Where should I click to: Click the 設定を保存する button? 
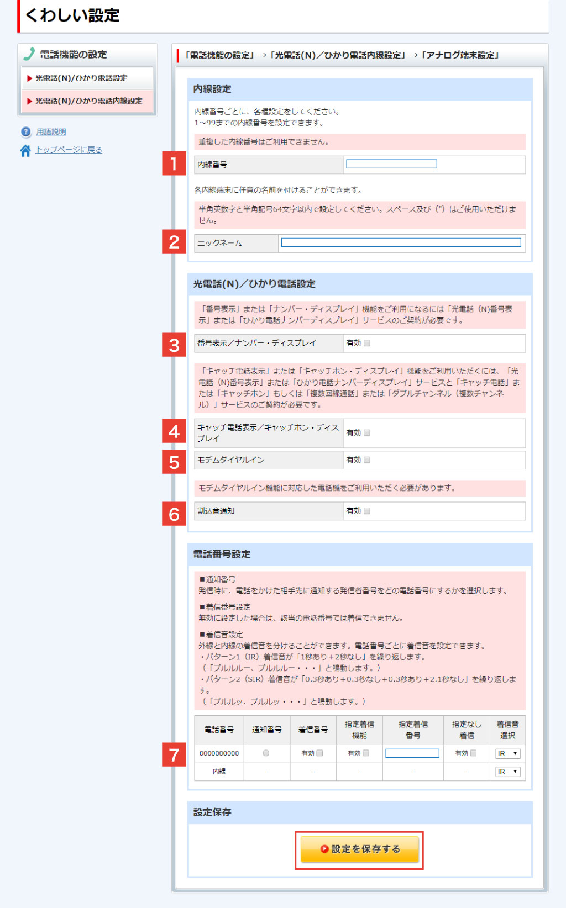pos(359,849)
